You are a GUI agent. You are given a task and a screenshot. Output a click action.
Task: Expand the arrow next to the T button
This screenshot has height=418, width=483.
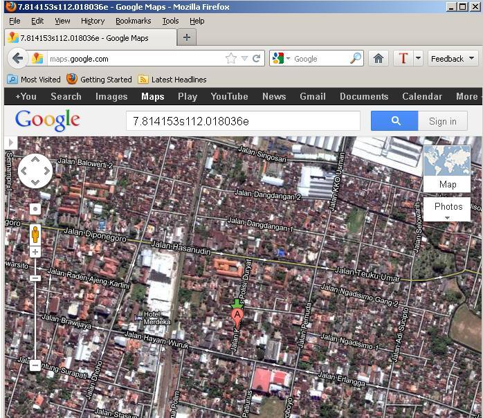[418, 58]
